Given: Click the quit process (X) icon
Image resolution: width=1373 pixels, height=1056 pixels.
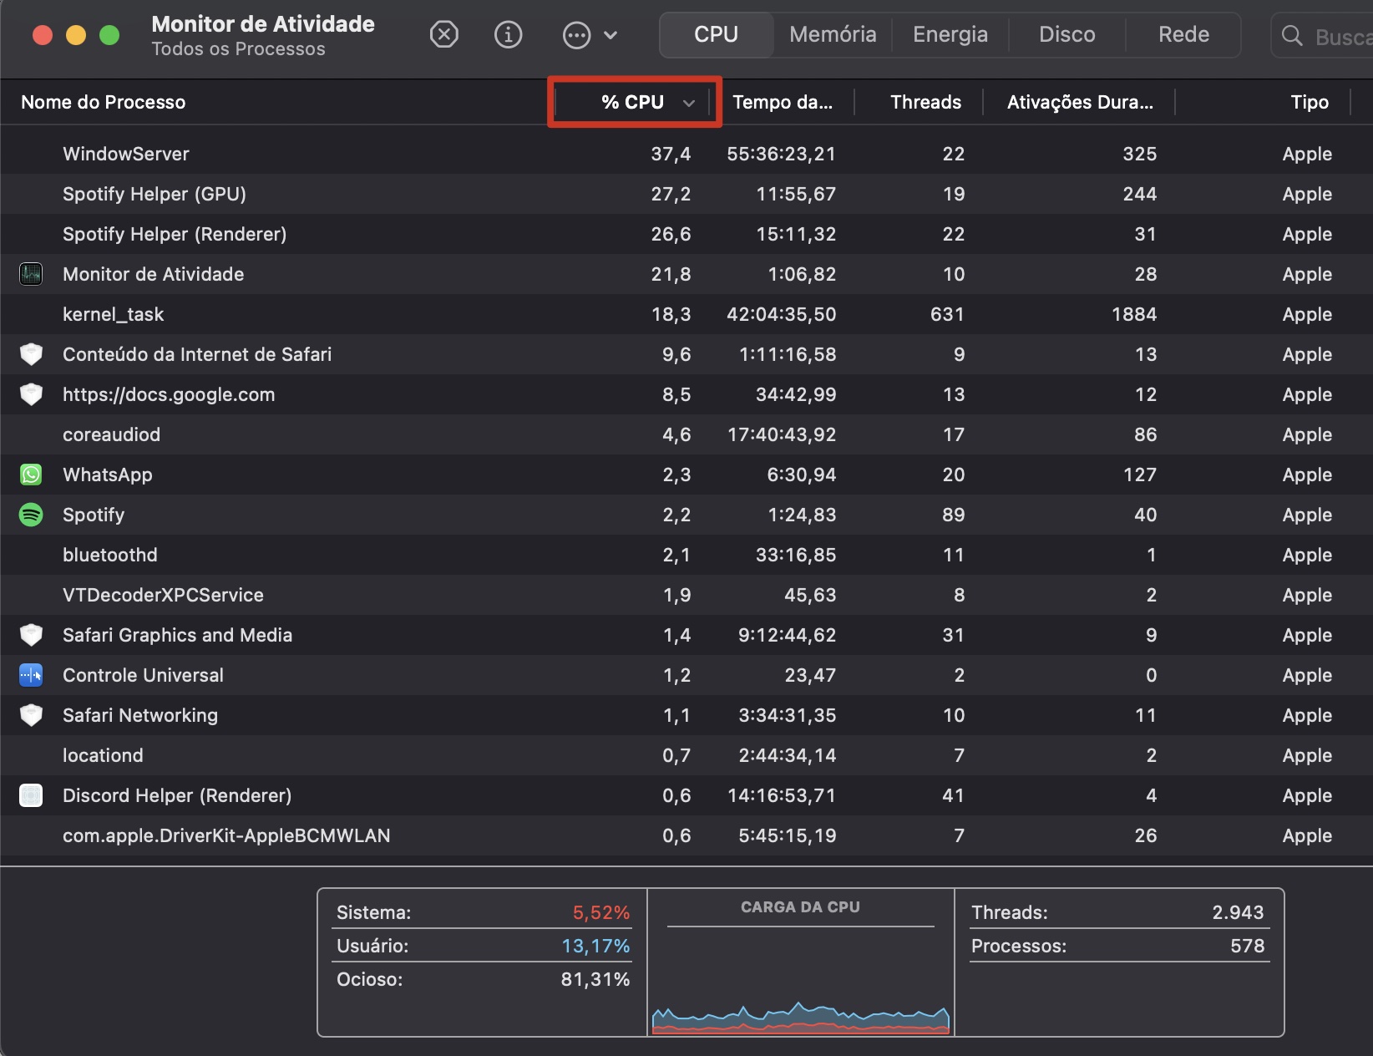Looking at the screenshot, I should [443, 34].
